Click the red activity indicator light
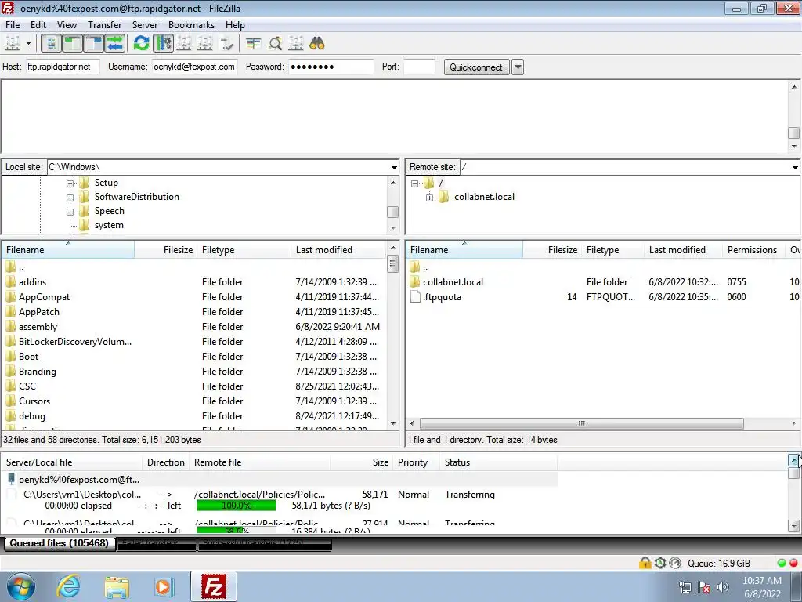Screen dimensions: 802x602 794,563
